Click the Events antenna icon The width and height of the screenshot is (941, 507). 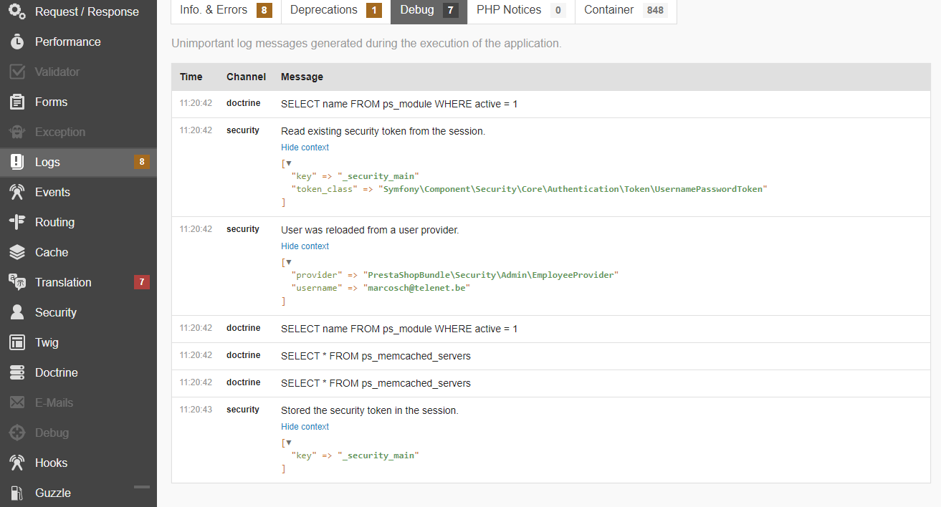(17, 193)
